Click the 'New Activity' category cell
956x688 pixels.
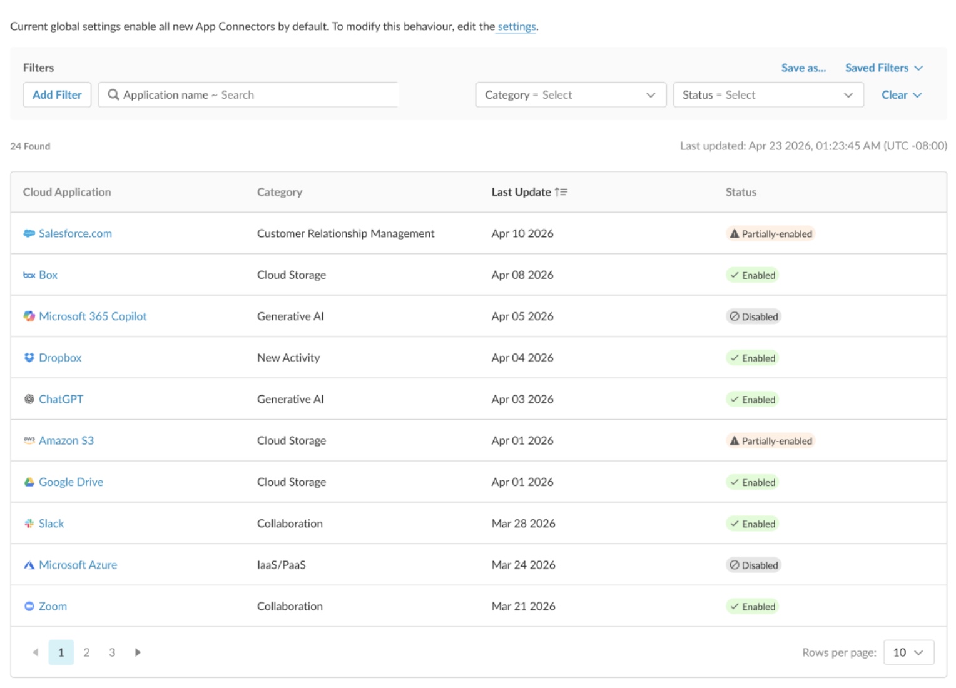click(288, 358)
